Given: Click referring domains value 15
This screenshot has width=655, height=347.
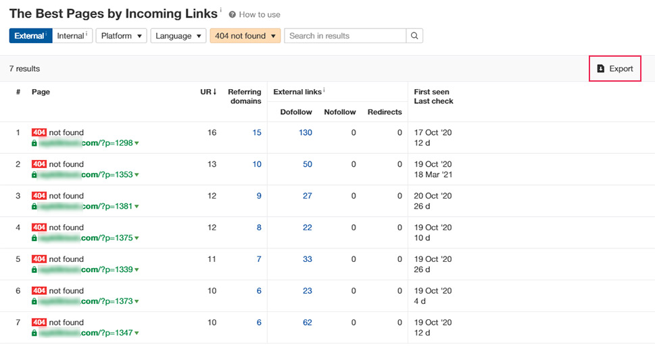Looking at the screenshot, I should click(257, 132).
